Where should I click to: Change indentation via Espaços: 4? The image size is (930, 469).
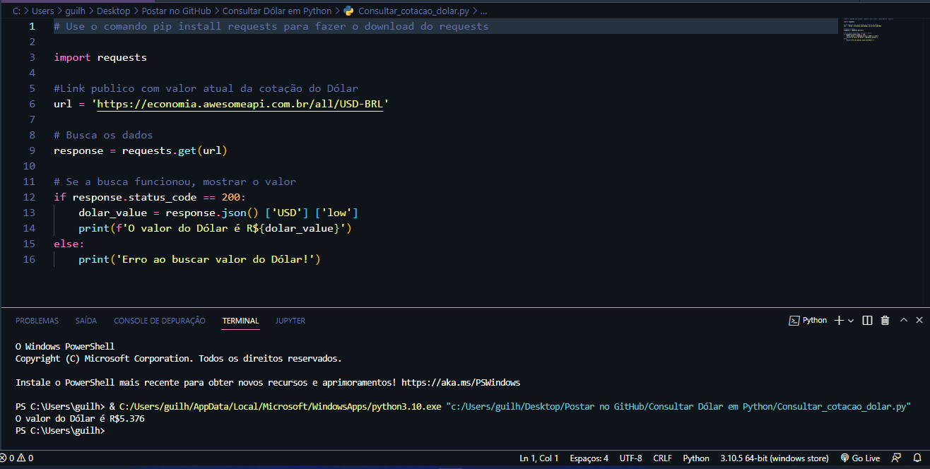[x=589, y=458]
